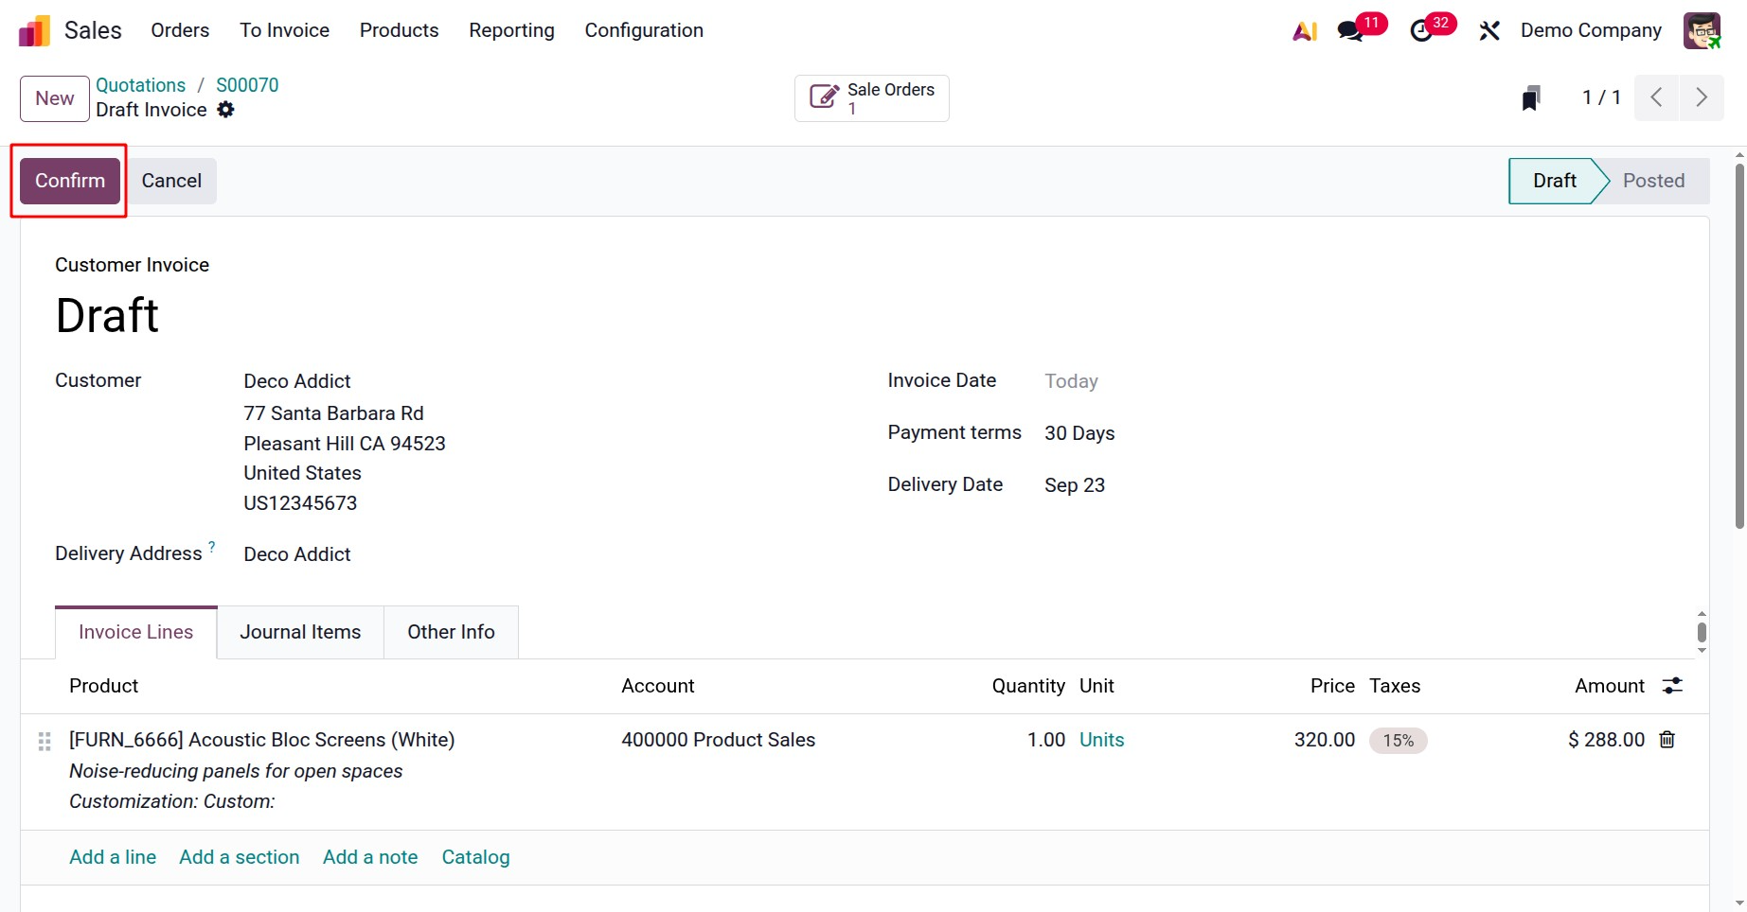Go to the next record arrow
Image resolution: width=1747 pixels, height=912 pixels.
1702,97
